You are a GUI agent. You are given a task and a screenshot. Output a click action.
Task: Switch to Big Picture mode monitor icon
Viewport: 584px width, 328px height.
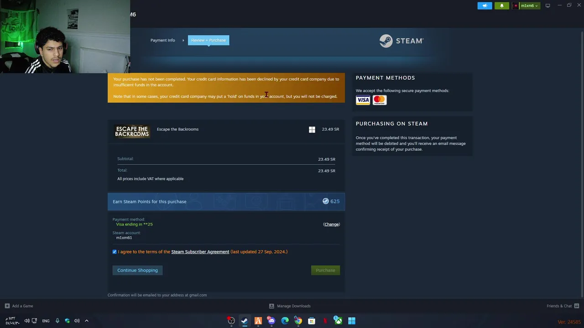click(x=547, y=5)
